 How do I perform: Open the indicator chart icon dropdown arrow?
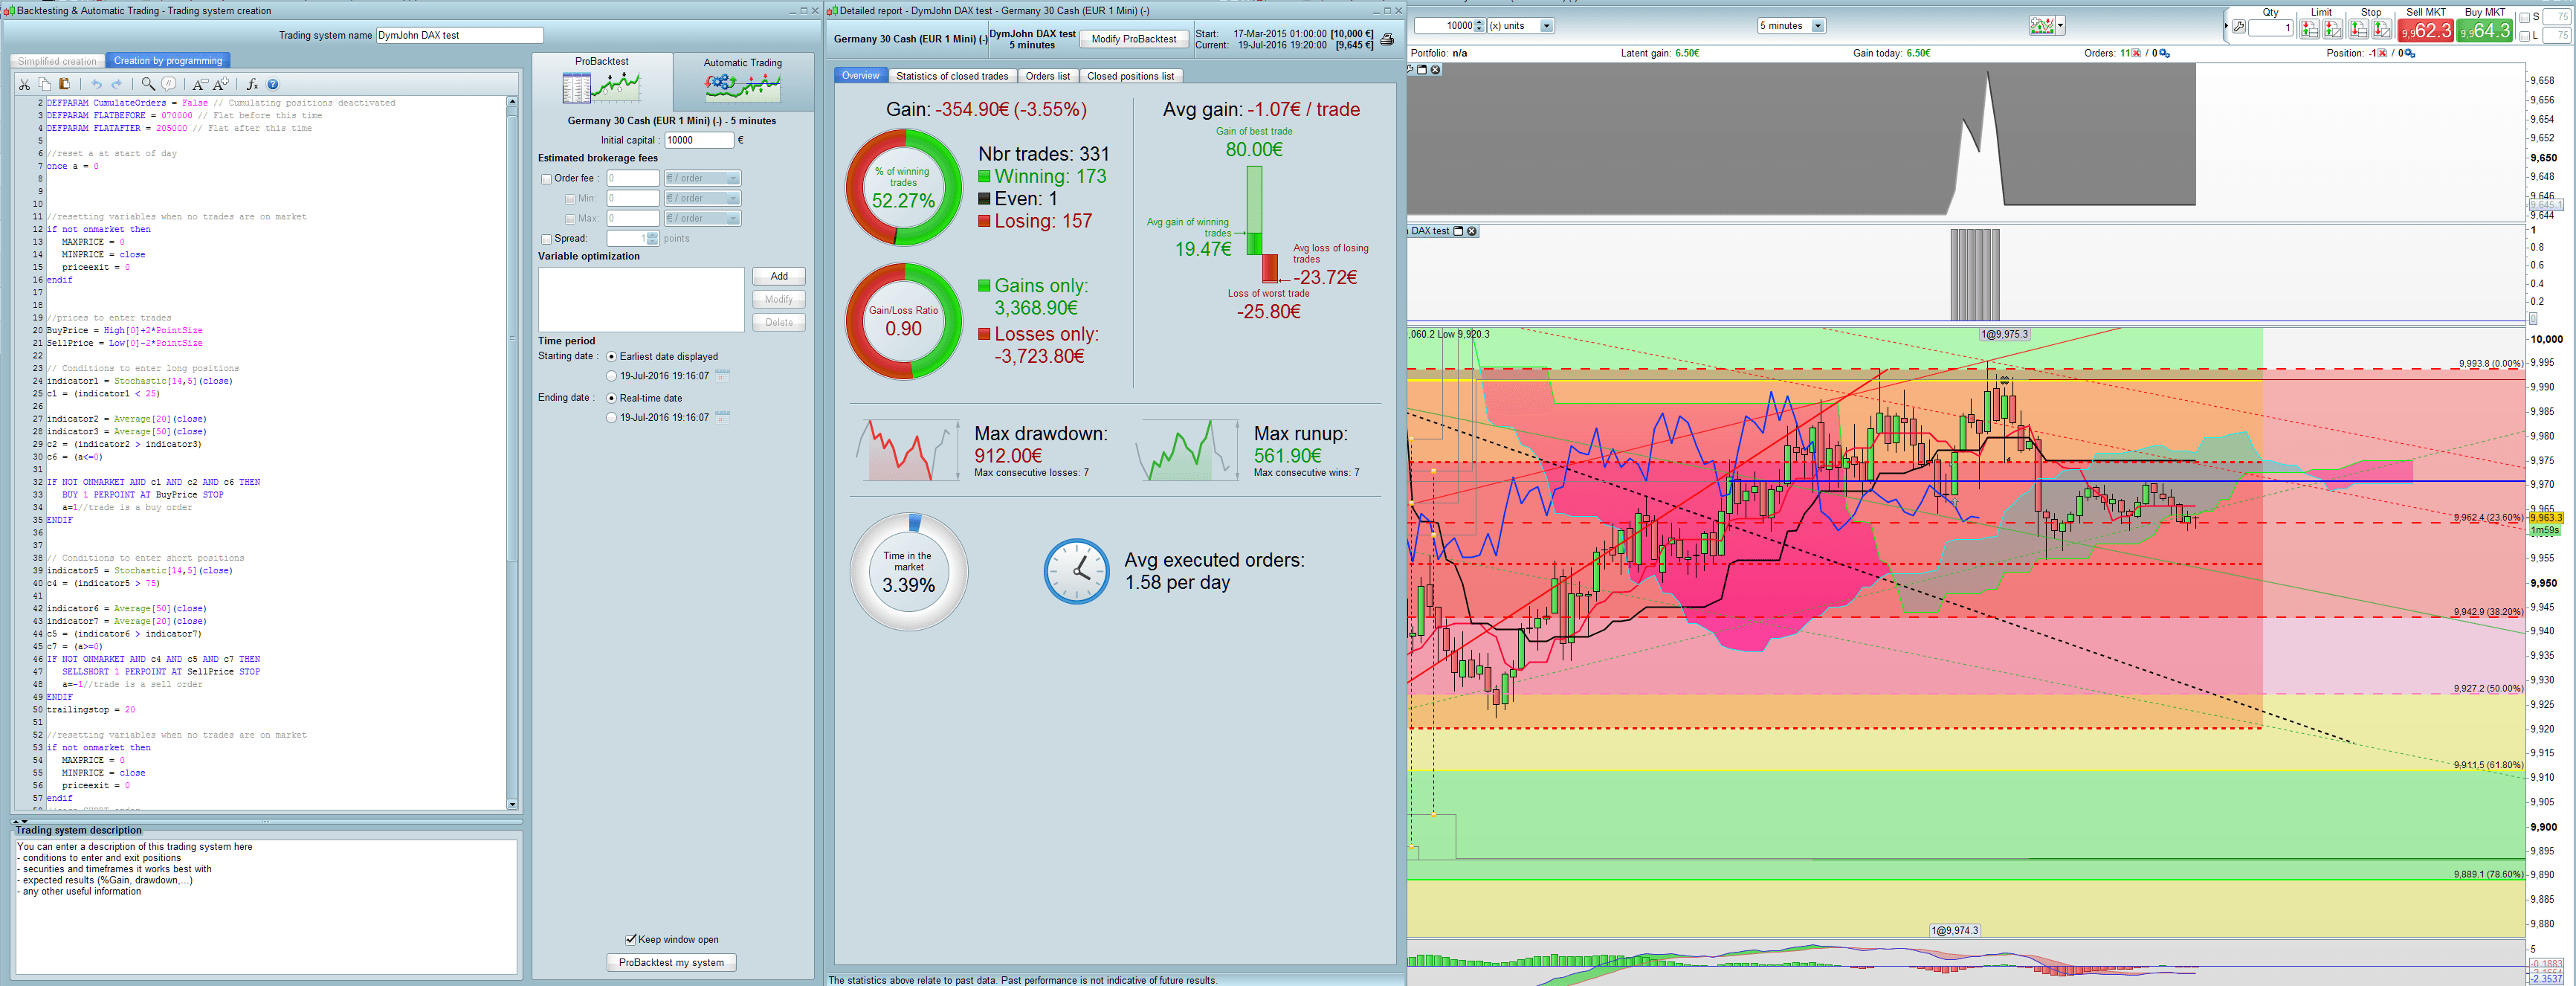coord(2060,26)
